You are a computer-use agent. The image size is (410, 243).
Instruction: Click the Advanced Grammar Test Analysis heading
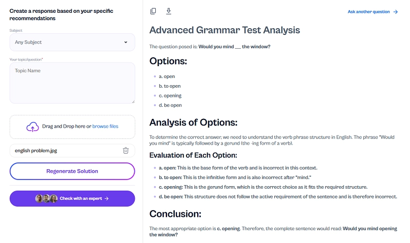pyautogui.click(x=224, y=30)
